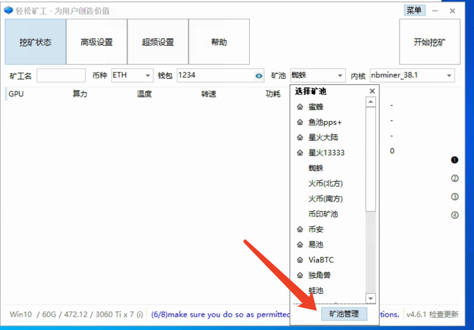Image resolution: width=474 pixels, height=330 pixels.
Task: Click the 转速 column header
Action: point(209,94)
